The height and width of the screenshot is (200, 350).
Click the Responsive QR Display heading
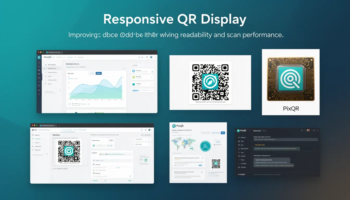pos(175,20)
